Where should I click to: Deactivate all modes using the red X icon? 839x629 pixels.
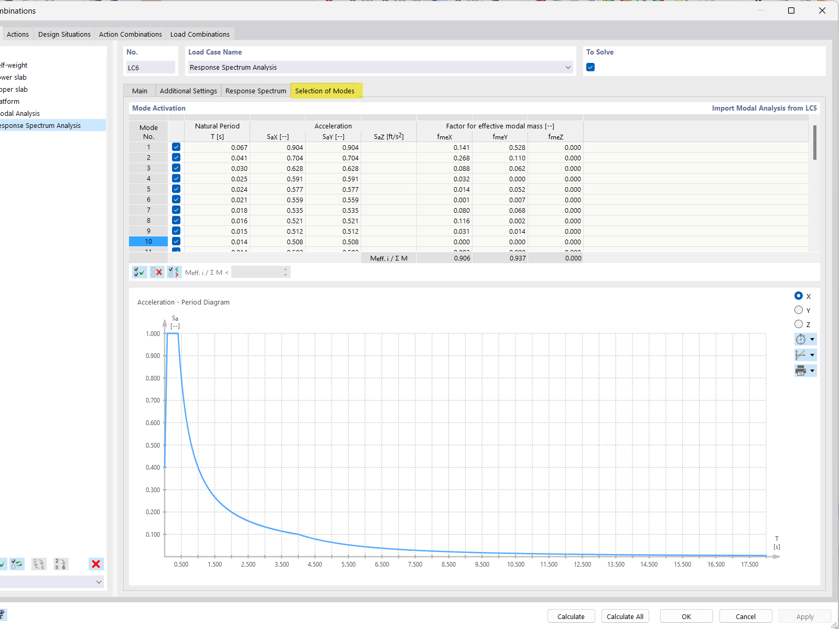[x=157, y=272]
